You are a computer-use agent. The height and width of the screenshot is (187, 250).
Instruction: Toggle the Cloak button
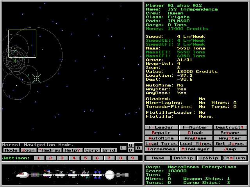pyautogui.click(x=196, y=133)
